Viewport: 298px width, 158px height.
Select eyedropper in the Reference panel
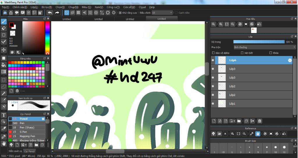point(252,134)
